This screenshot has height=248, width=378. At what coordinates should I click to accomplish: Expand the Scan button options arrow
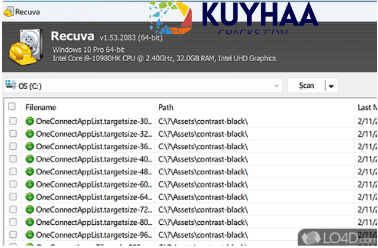(332, 86)
